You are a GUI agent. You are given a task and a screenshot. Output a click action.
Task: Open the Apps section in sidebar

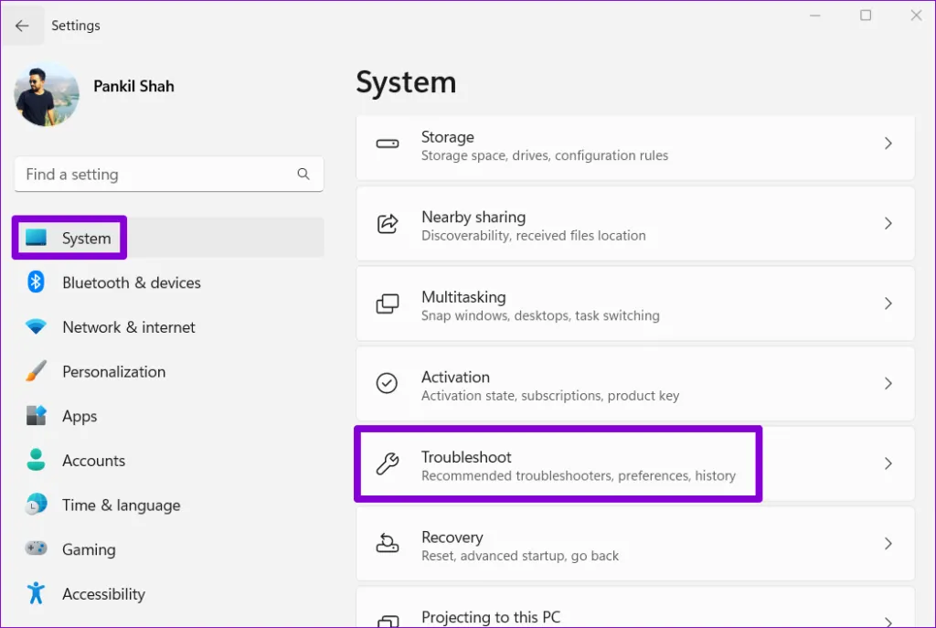pyautogui.click(x=80, y=417)
